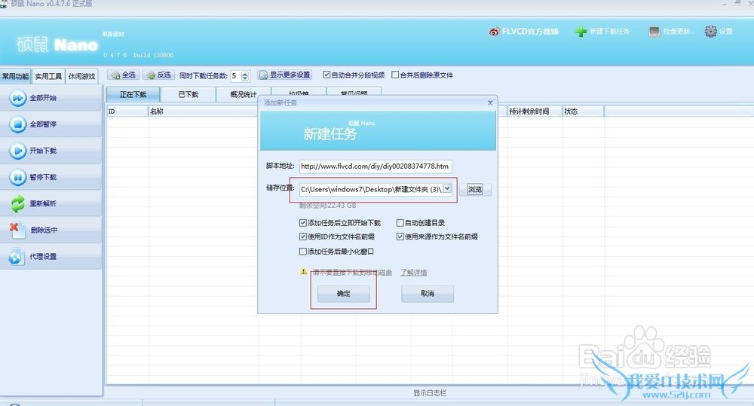Toggle 使用ID作为文件名前缀 checkbox
Screen dimensions: 754x406
point(303,237)
